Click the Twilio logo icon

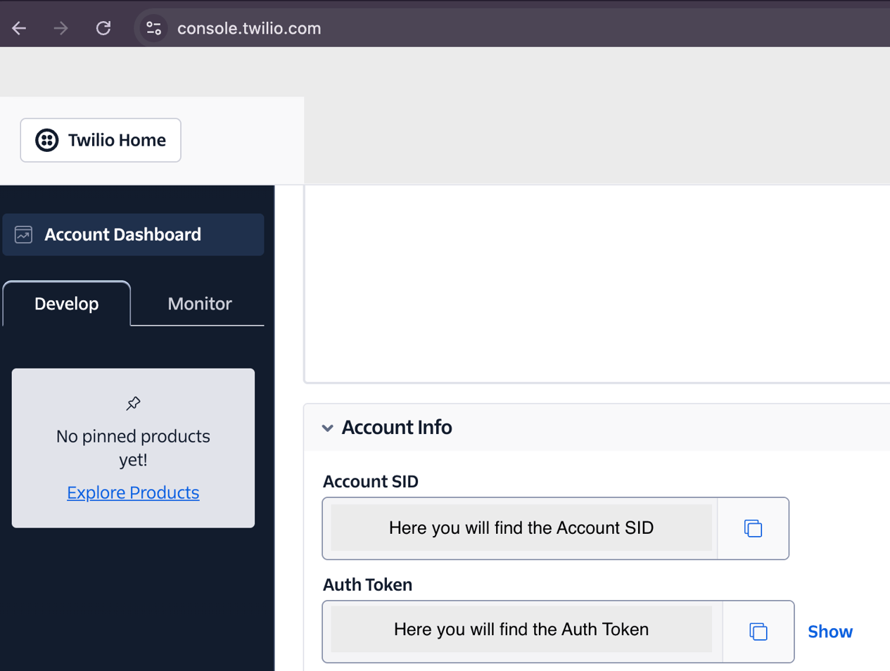(47, 140)
